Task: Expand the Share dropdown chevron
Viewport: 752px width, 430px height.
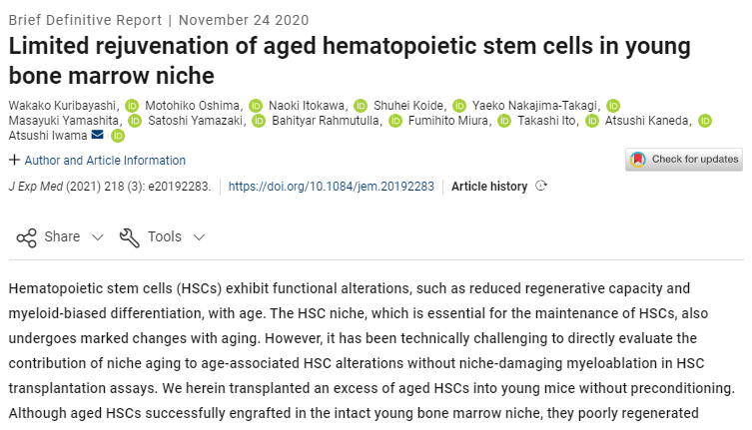Action: 97,237
